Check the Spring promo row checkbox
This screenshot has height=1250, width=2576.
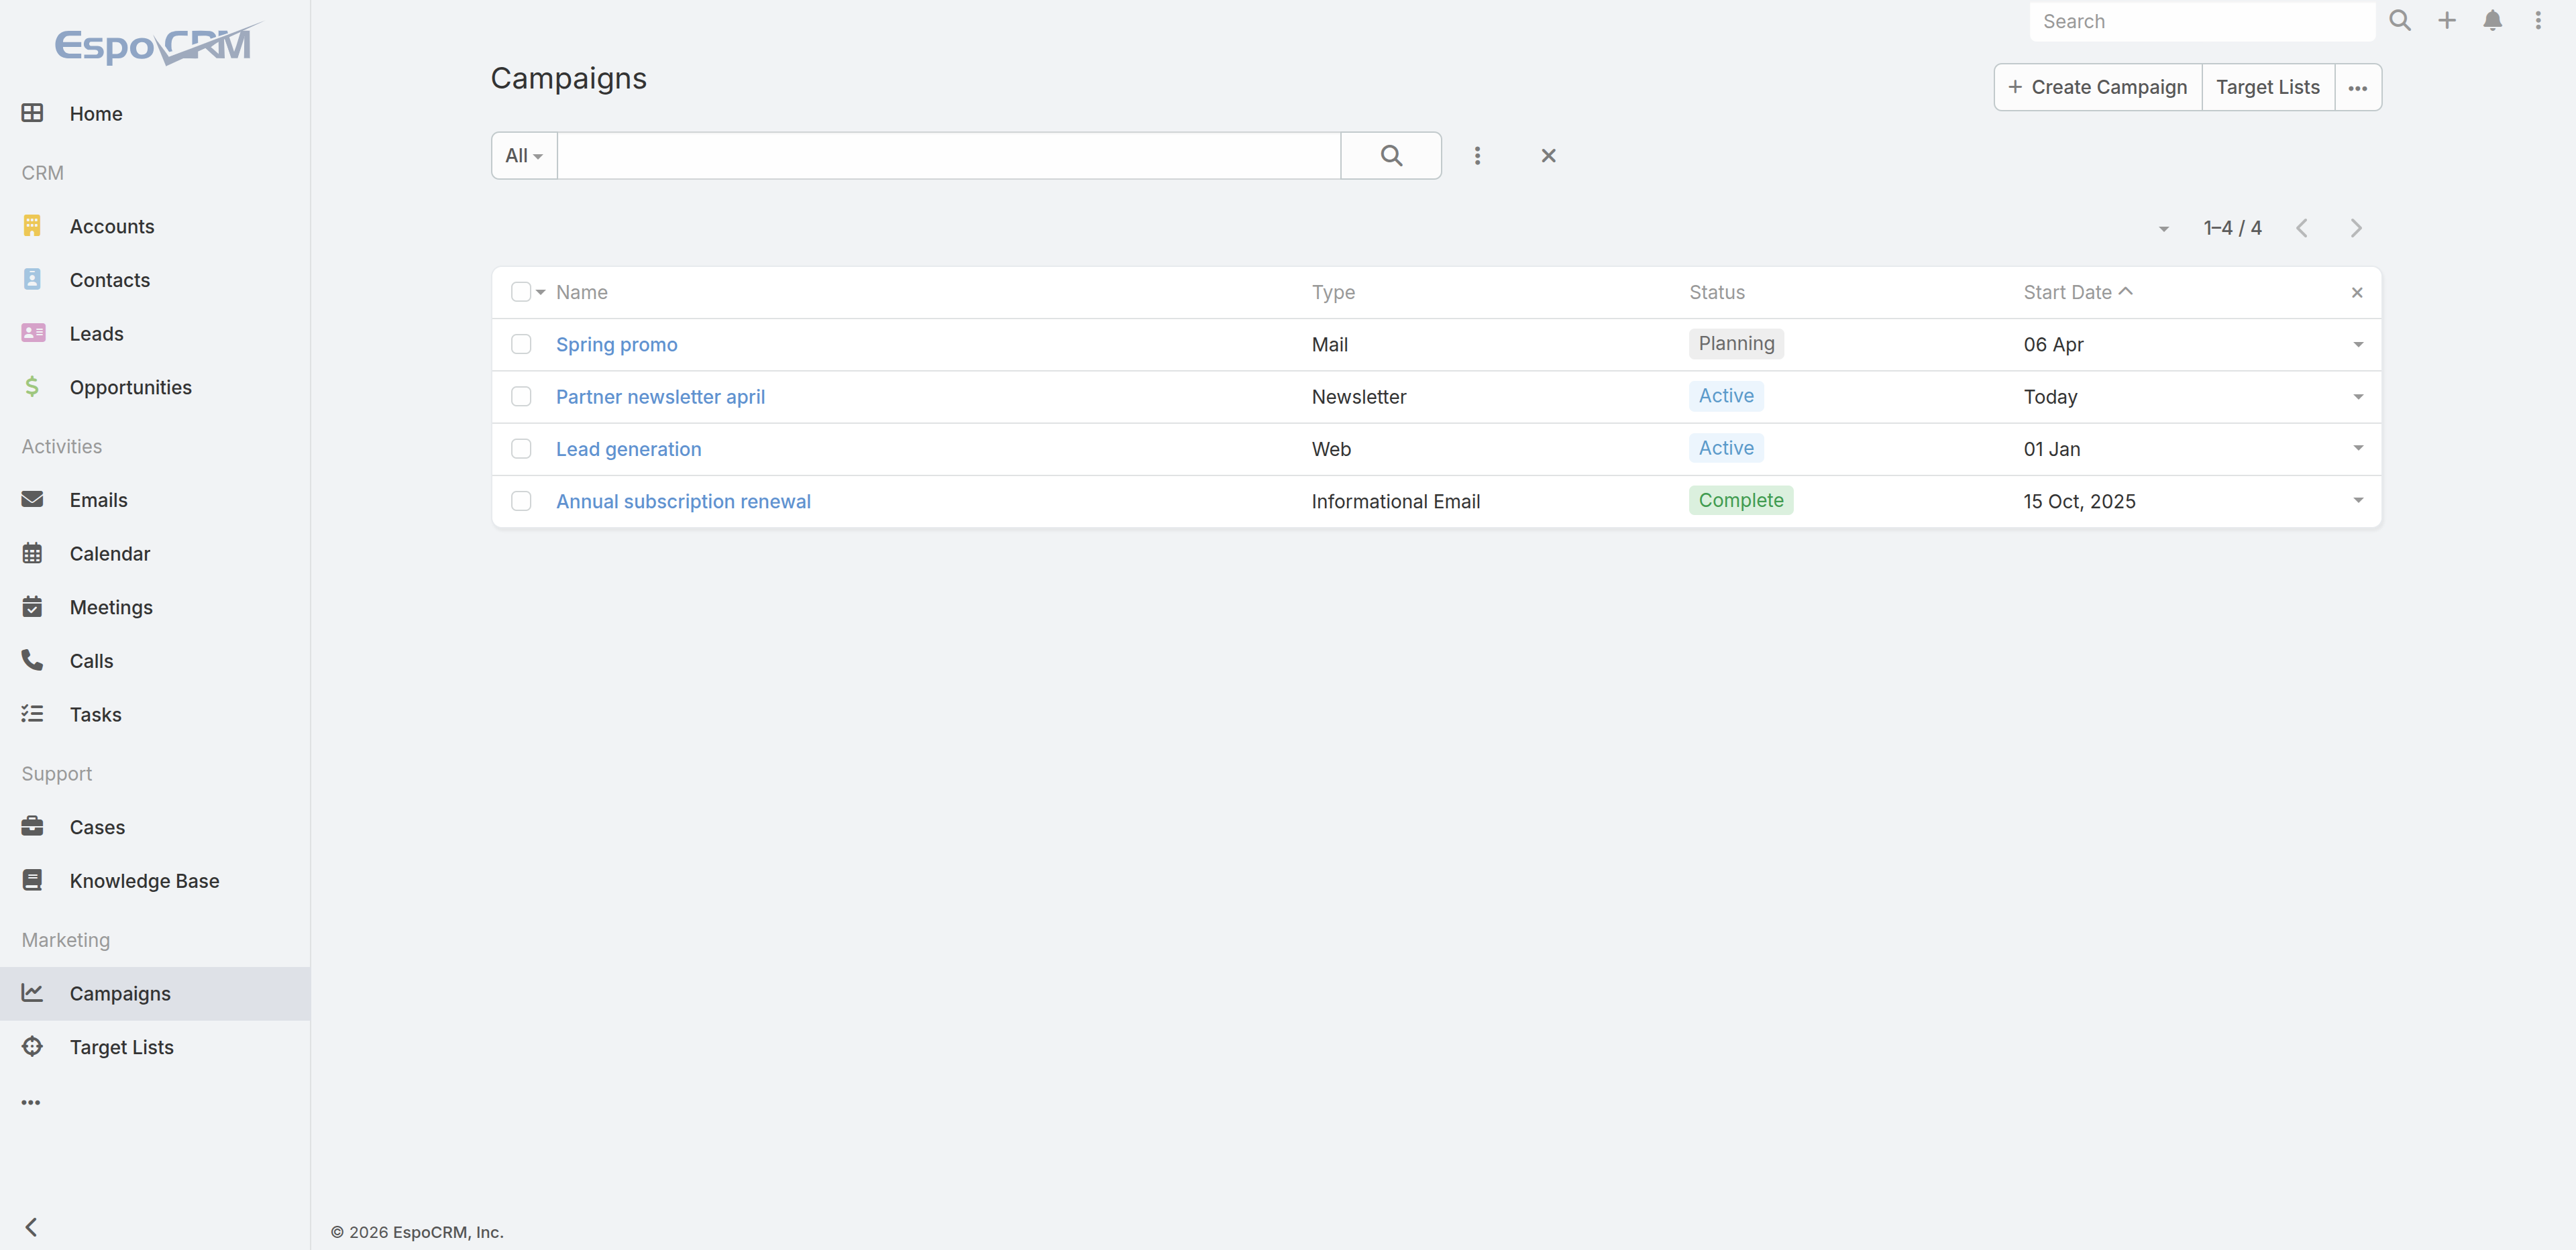520,344
